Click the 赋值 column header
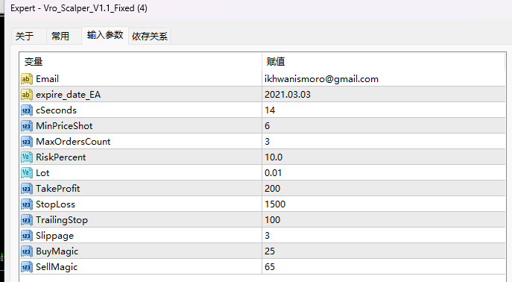The height and width of the screenshot is (282, 512). (x=383, y=61)
